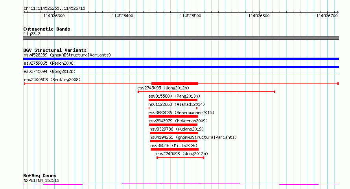Open esv2400658 (Bentley2008) variant label
Viewport: 350px width, 189px height.
[52, 80]
